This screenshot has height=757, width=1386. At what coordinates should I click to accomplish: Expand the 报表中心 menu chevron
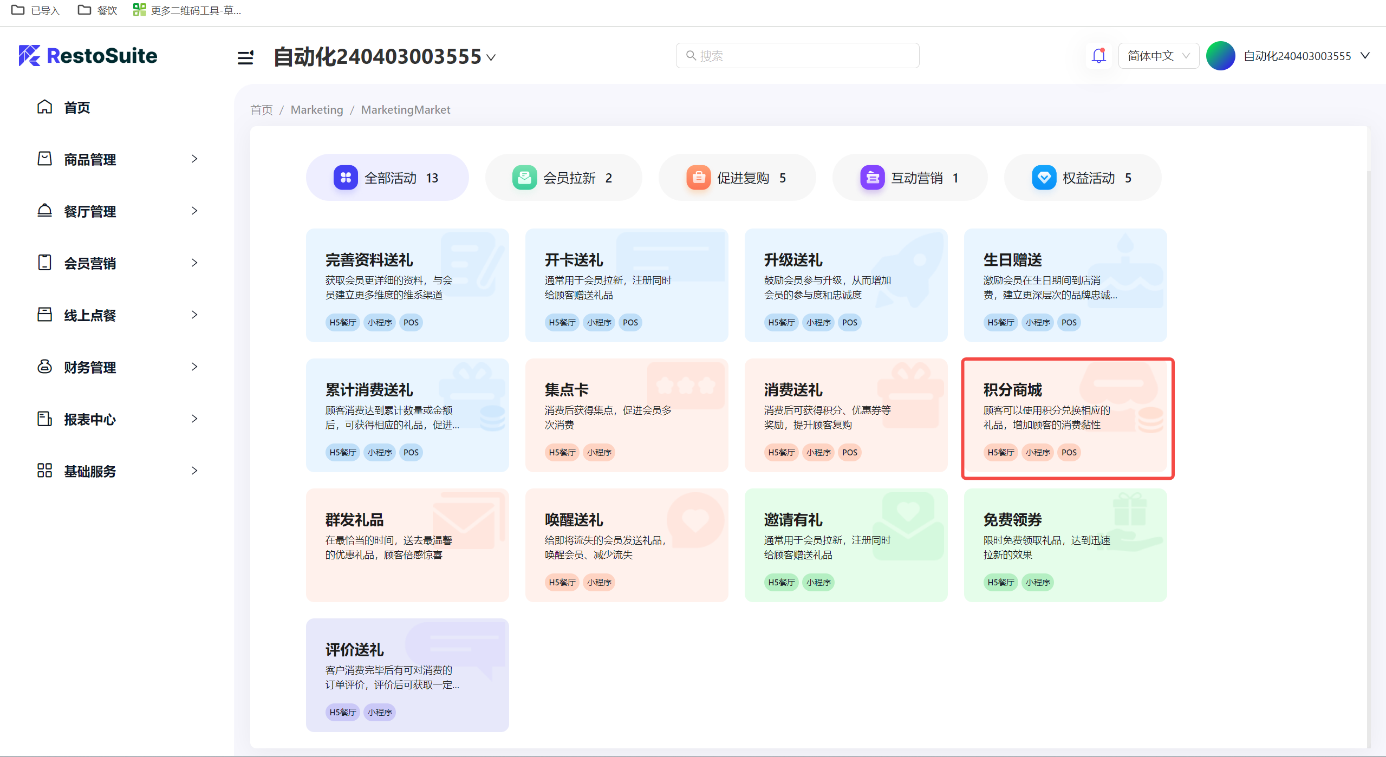pyautogui.click(x=194, y=419)
